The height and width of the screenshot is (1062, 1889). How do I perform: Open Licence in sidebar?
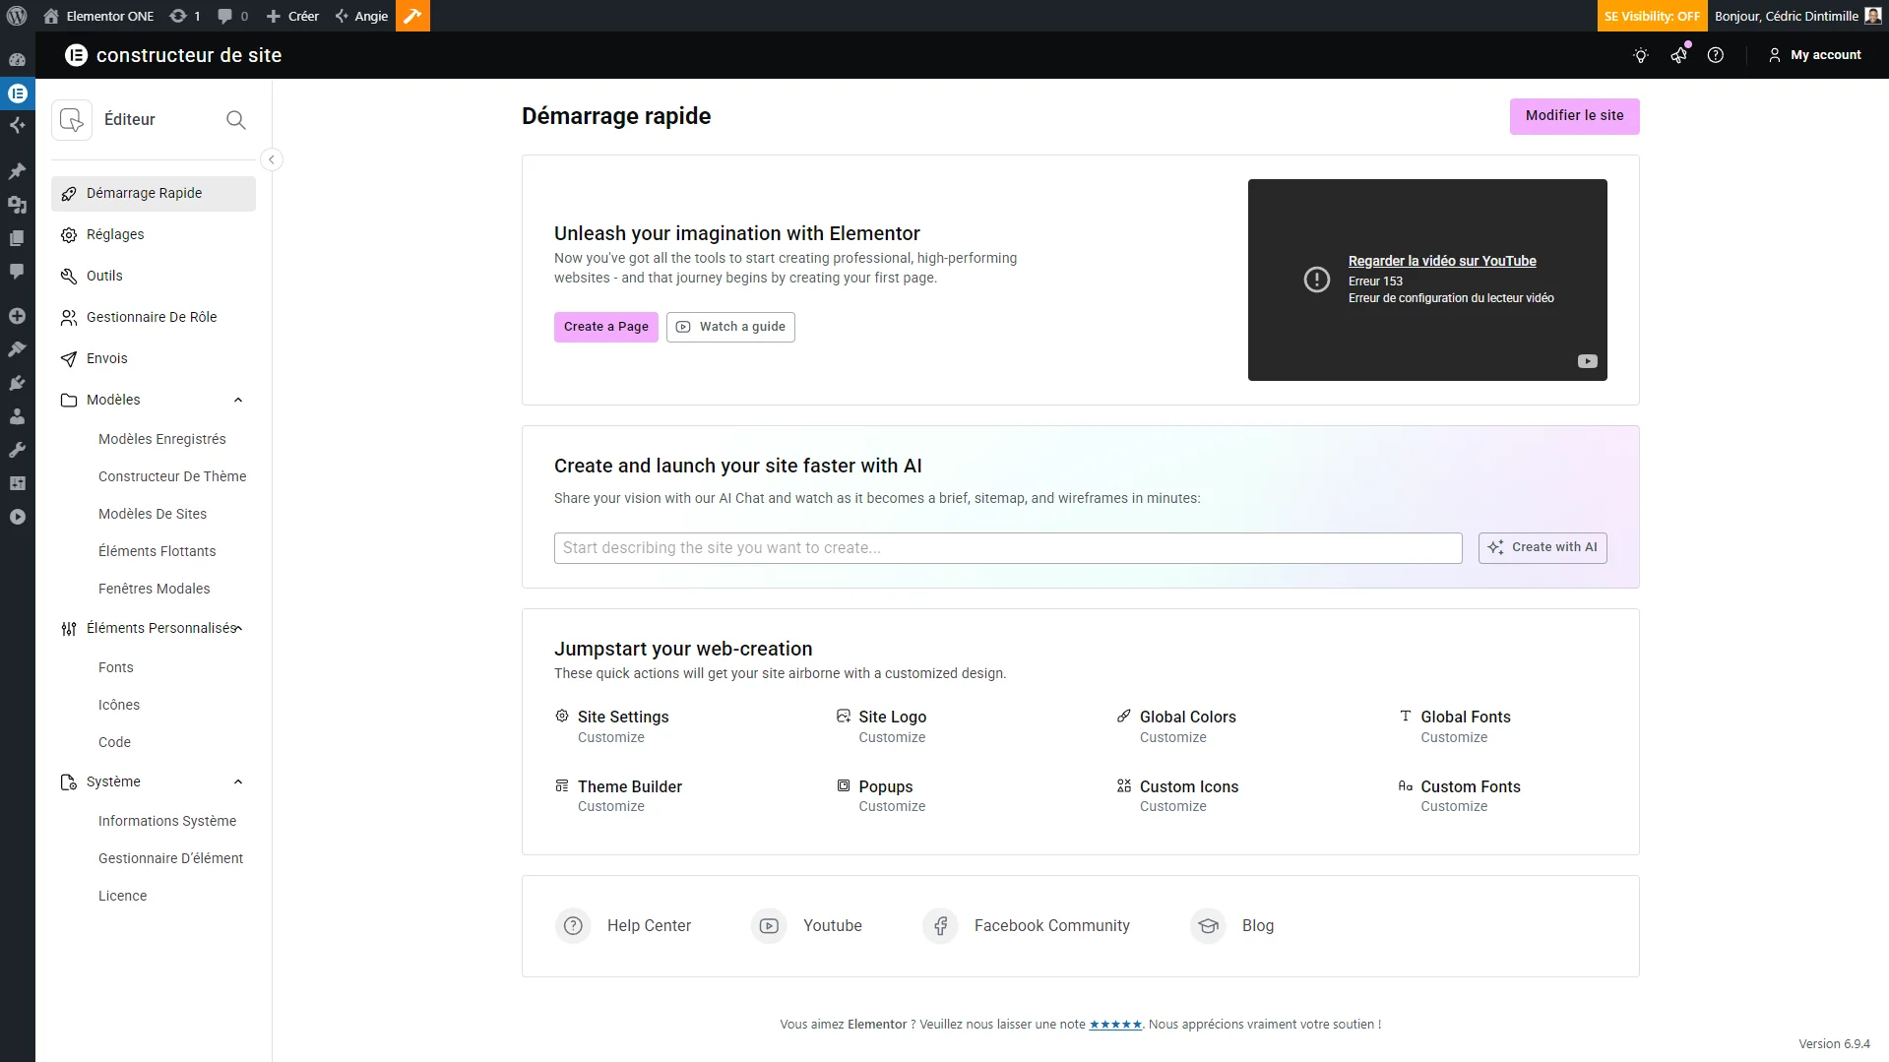tap(123, 896)
